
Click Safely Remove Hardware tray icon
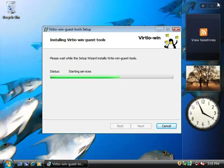tap(185, 164)
